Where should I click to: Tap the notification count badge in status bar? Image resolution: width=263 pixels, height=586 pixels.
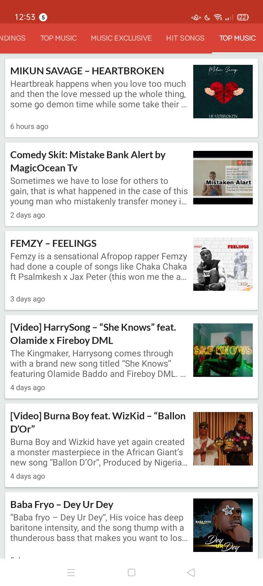43,17
